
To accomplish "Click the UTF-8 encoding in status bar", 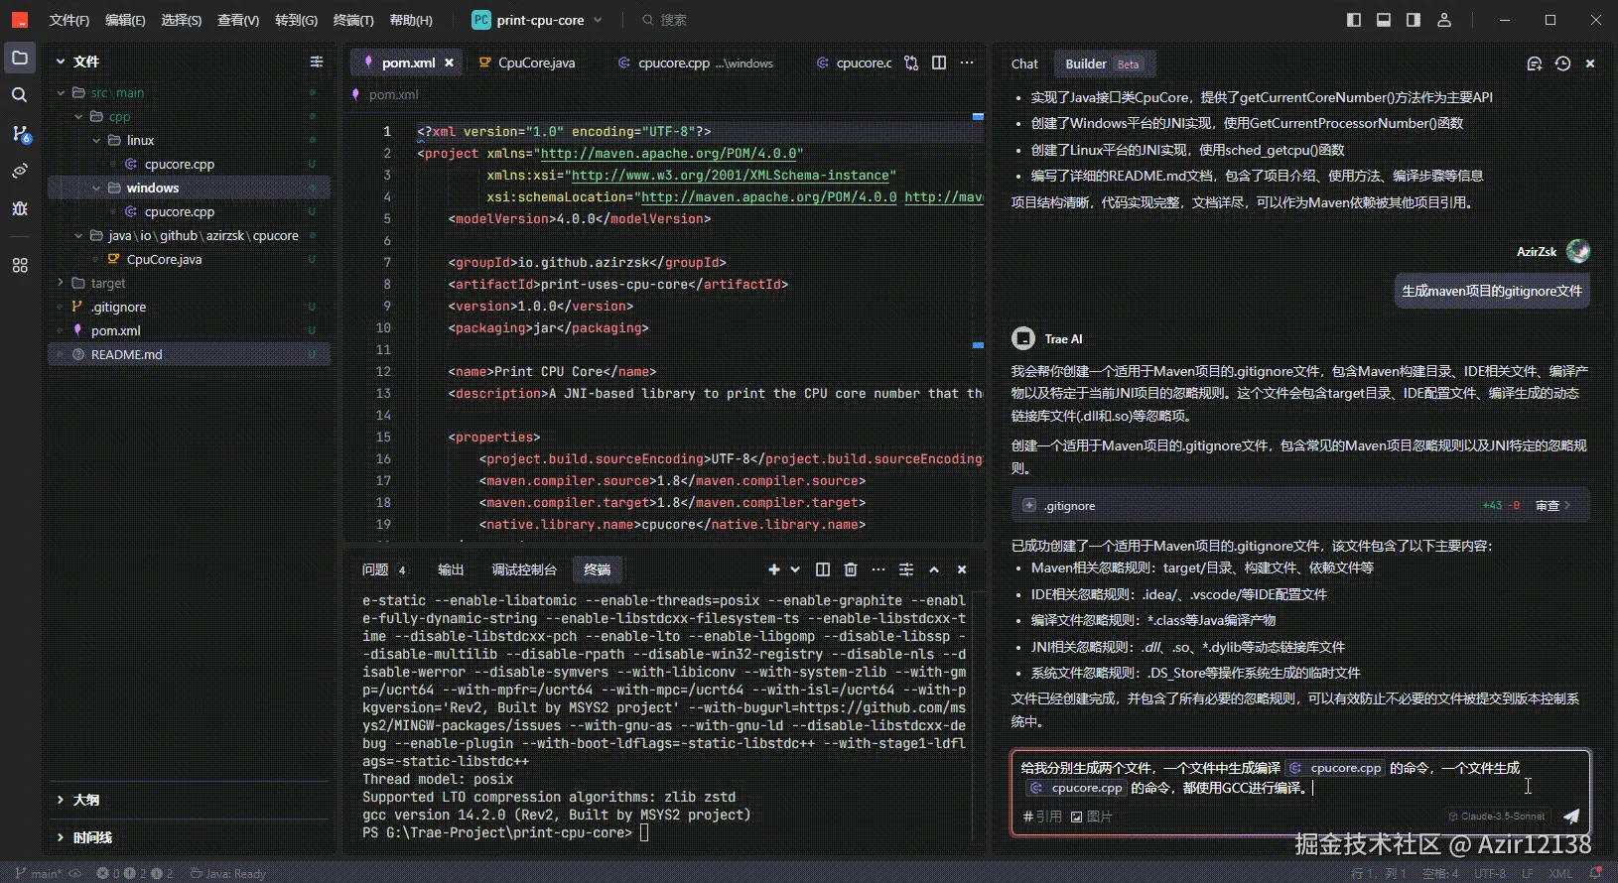I will click(x=1490, y=873).
